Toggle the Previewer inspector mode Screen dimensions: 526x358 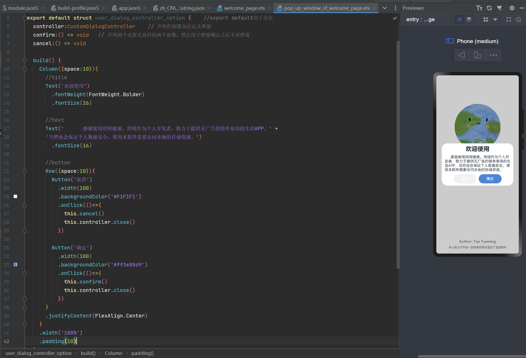coord(459,20)
